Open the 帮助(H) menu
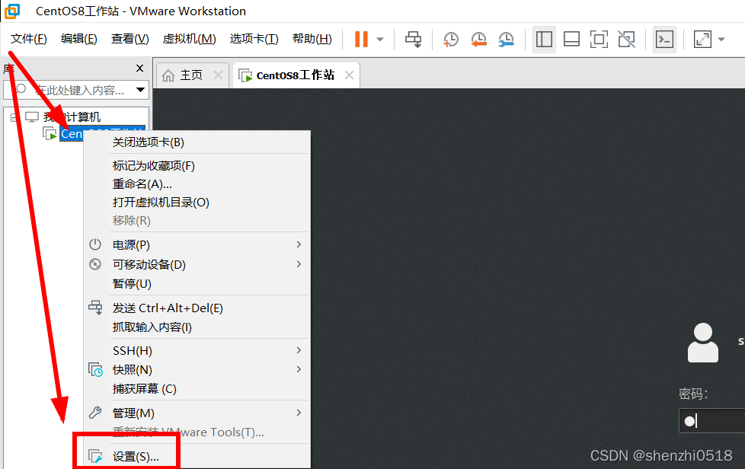Image resolution: width=745 pixels, height=469 pixels. pyautogui.click(x=312, y=39)
